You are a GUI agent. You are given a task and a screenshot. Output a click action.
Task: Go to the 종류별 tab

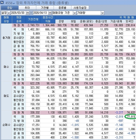(62, 8)
